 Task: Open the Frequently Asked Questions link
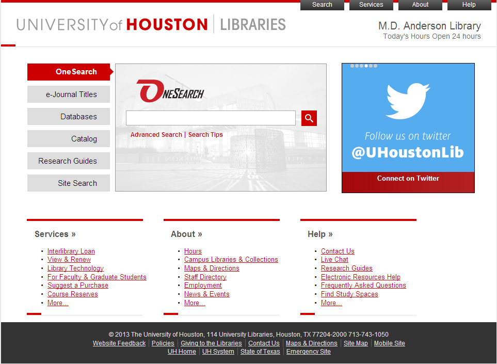(363, 286)
